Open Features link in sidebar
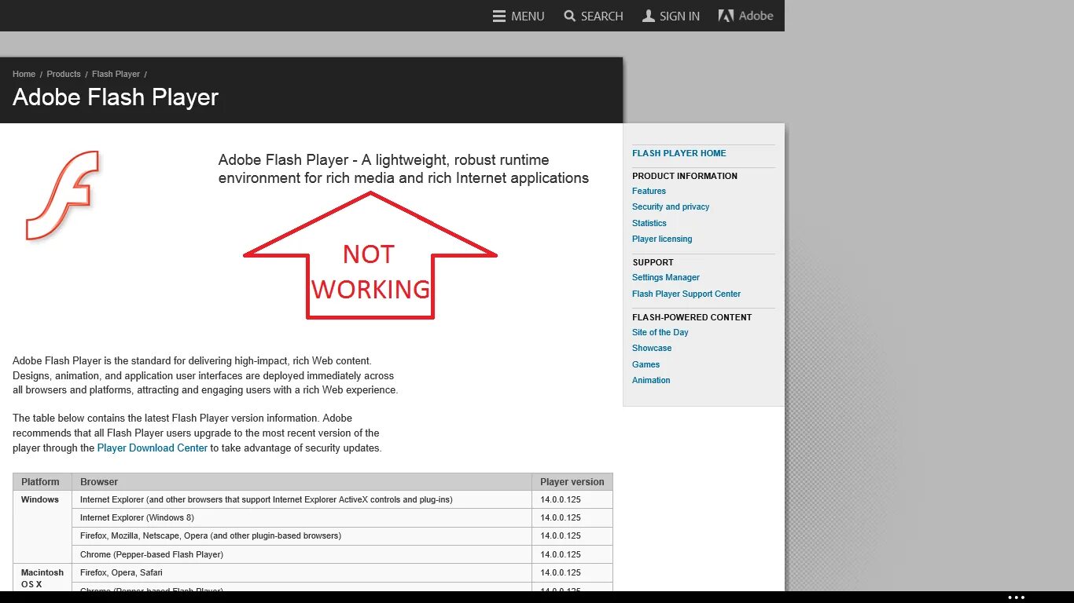The height and width of the screenshot is (603, 1074). [x=649, y=191]
